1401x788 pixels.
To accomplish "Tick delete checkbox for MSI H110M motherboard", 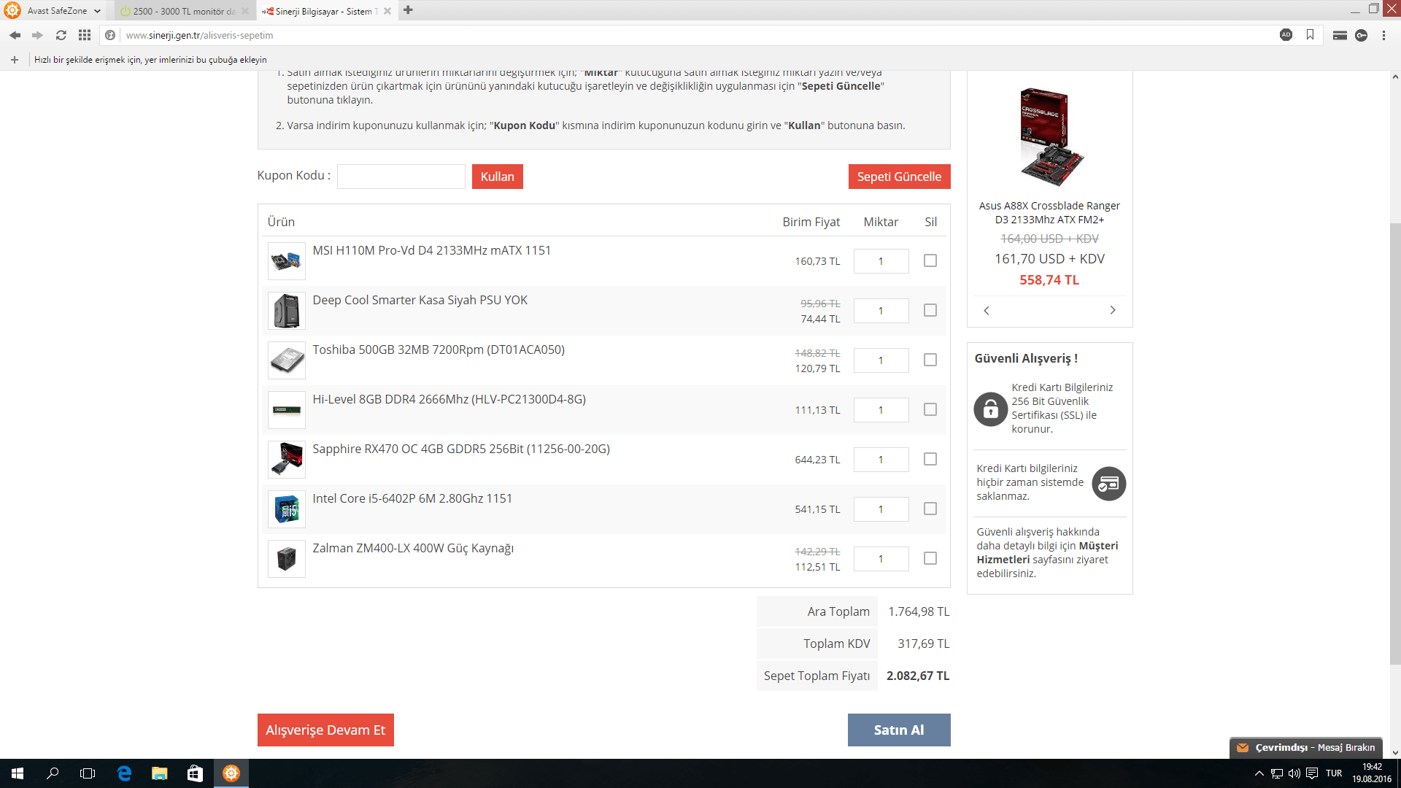I will click(930, 260).
